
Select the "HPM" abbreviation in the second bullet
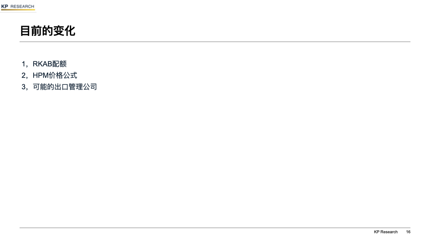click(41, 75)
